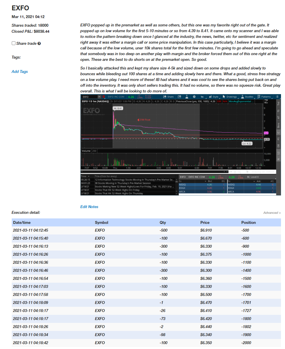The height and width of the screenshot is (349, 285).
Task: Open the Btns side tab
Action: (278, 125)
